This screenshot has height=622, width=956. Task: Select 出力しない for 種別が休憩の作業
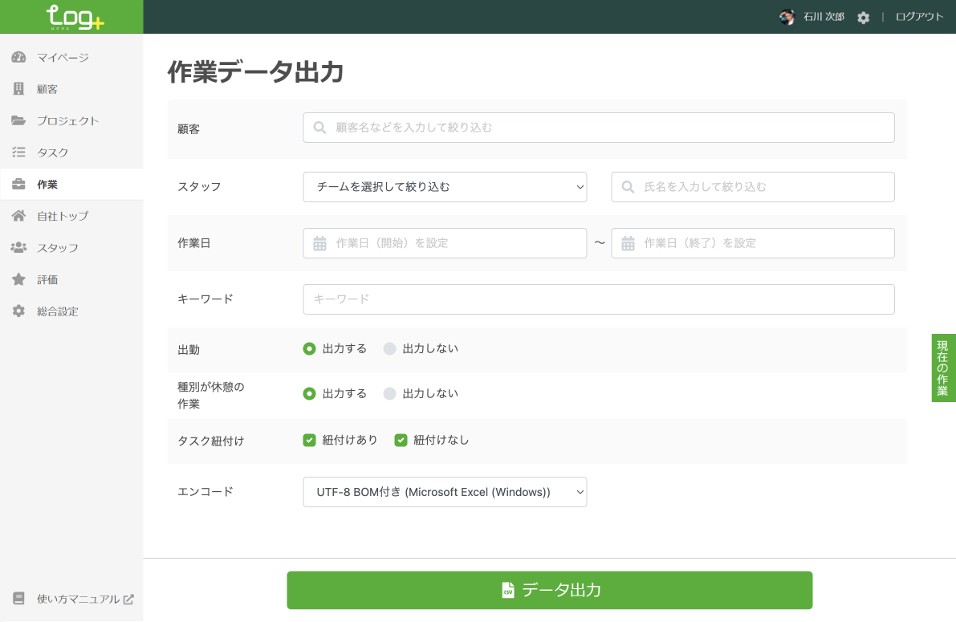(390, 393)
